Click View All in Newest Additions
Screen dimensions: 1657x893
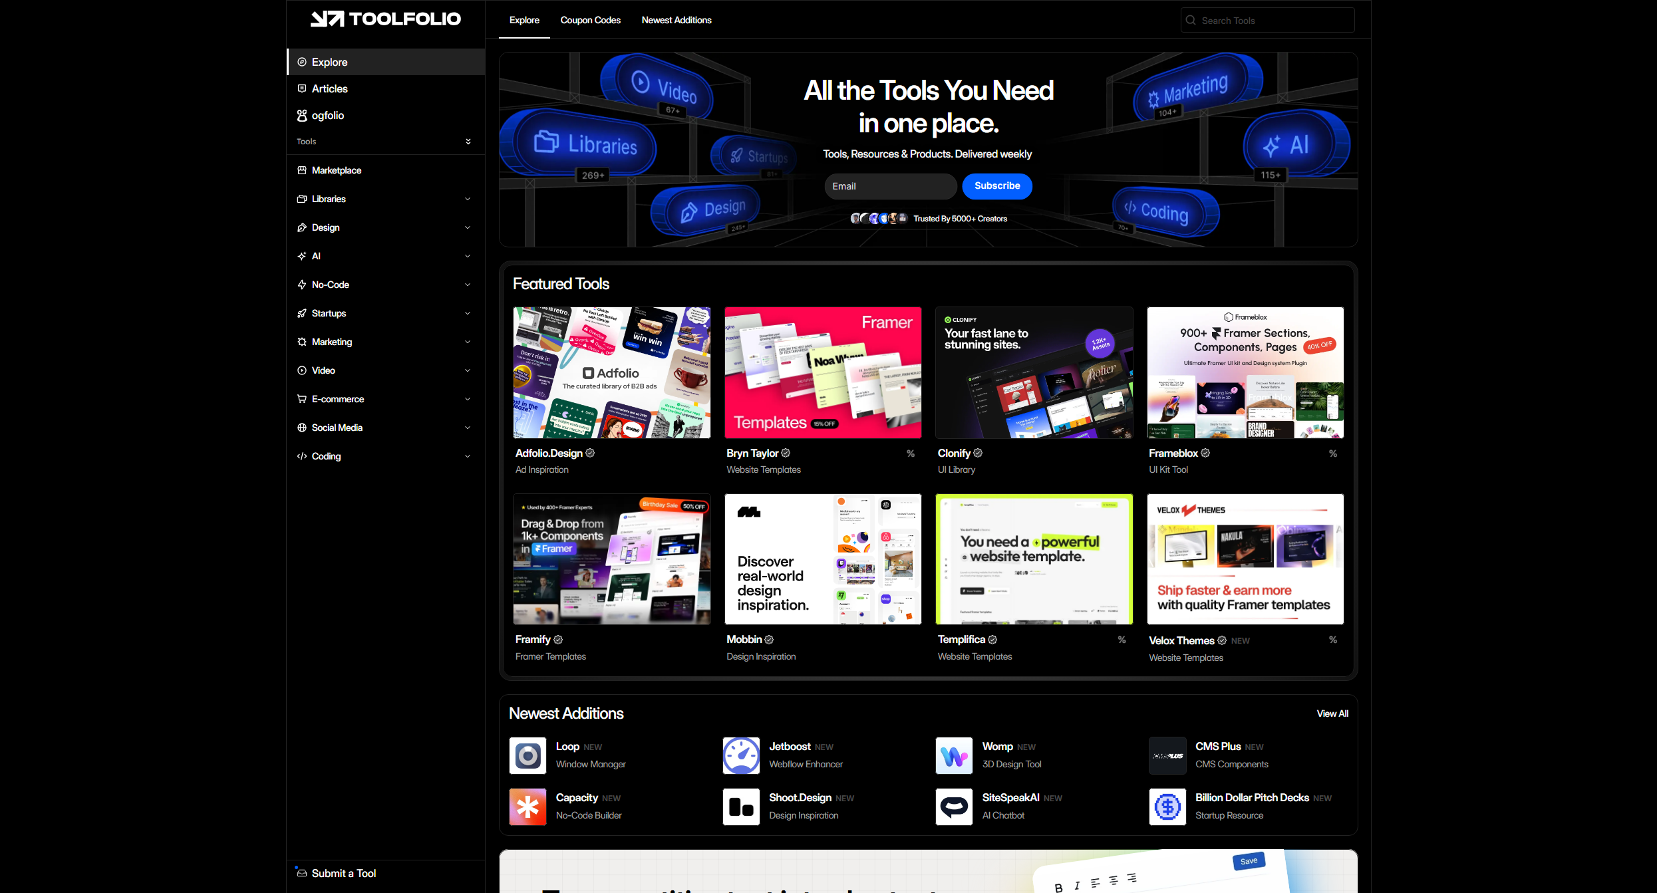[x=1332, y=713]
